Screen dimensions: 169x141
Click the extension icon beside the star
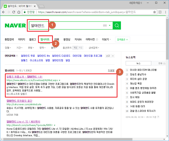coord(160,12)
